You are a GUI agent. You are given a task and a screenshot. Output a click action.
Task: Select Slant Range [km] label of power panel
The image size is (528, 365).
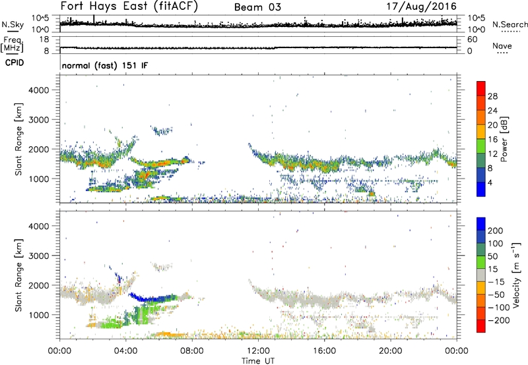18,139
